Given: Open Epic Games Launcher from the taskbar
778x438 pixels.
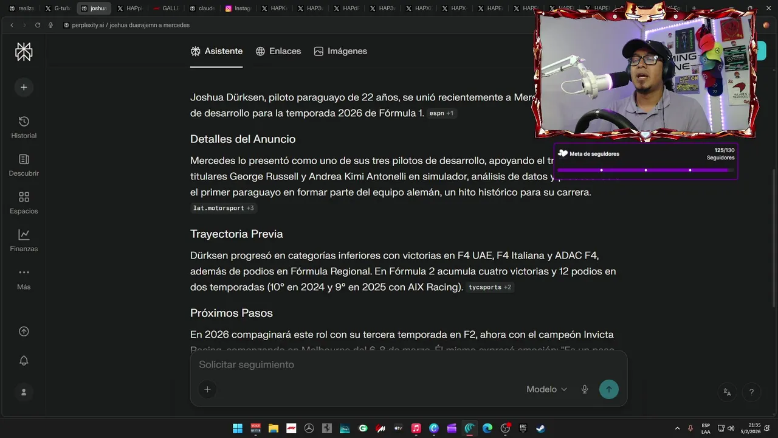Looking at the screenshot, I should click(523, 428).
